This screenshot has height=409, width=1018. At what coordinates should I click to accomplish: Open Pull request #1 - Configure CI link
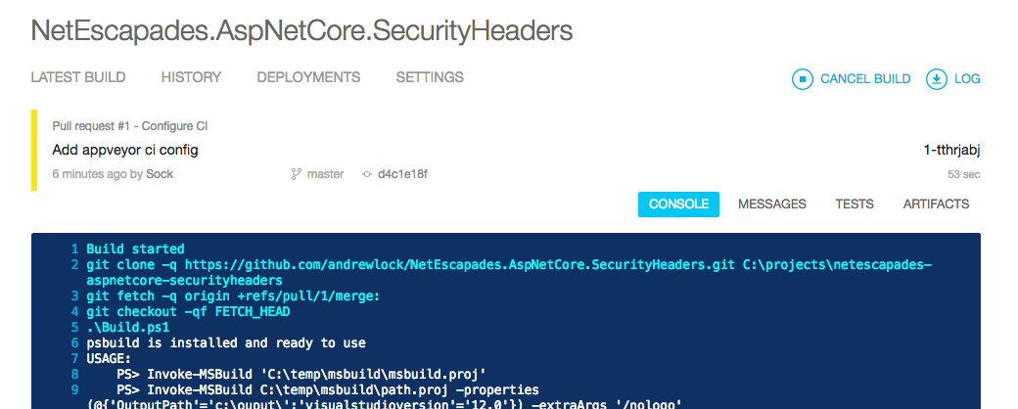[x=130, y=126]
